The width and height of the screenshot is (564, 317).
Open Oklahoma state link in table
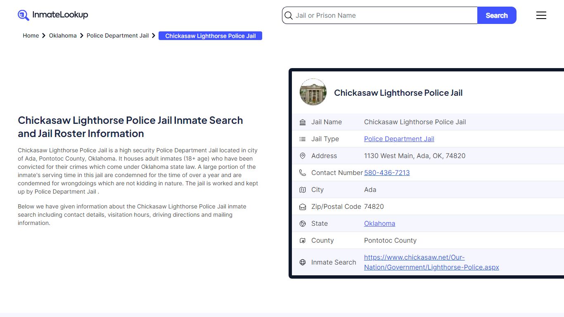(379, 224)
